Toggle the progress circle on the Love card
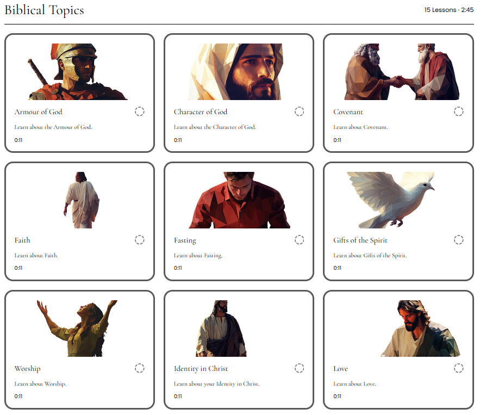492x415 pixels. pos(459,368)
